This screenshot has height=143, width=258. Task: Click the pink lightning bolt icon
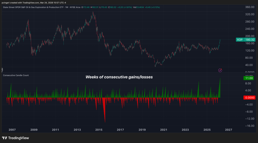(x=220, y=70)
